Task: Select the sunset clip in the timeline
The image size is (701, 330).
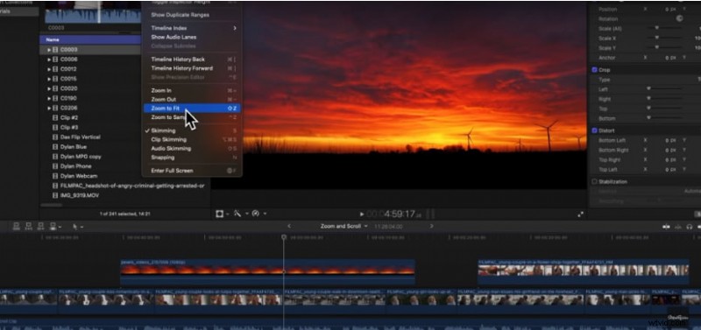Action: (267, 272)
